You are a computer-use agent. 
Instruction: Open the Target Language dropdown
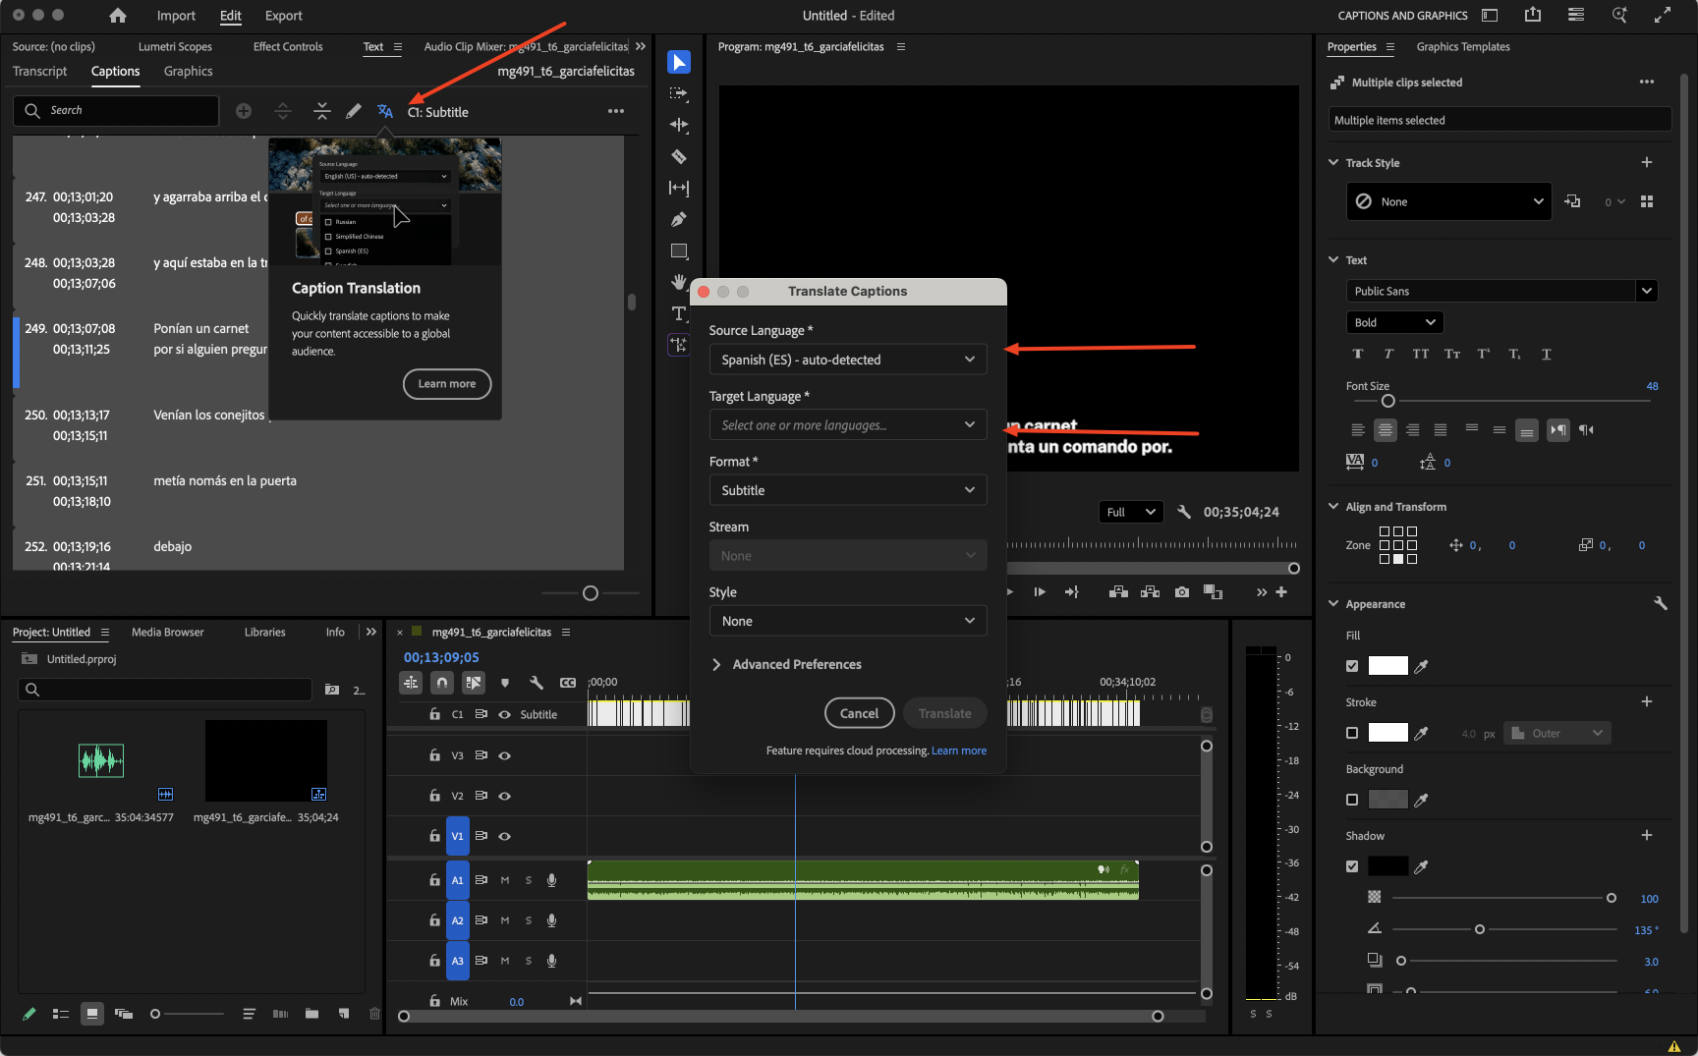tap(847, 425)
